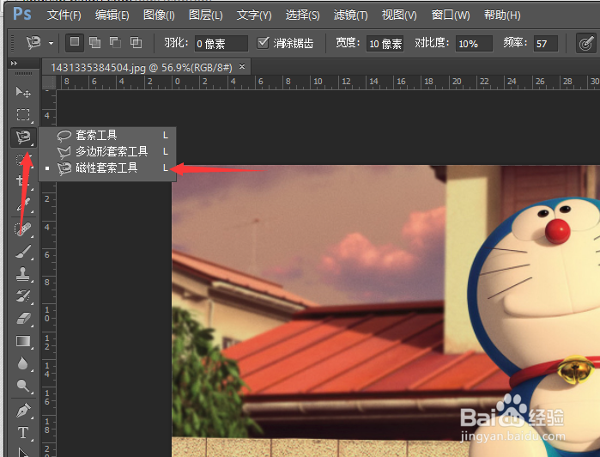Open the 文件(F) menu
This screenshot has height=457, width=600.
[64, 15]
